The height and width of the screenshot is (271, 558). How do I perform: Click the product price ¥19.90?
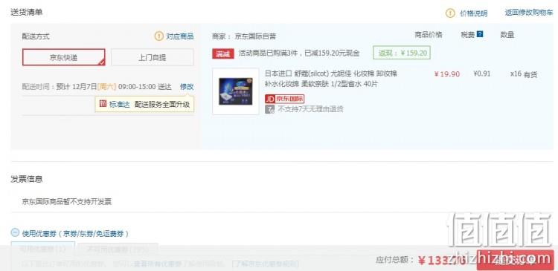(447, 74)
